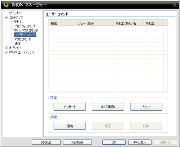Expand the オプション tree node

click(x=6, y=48)
